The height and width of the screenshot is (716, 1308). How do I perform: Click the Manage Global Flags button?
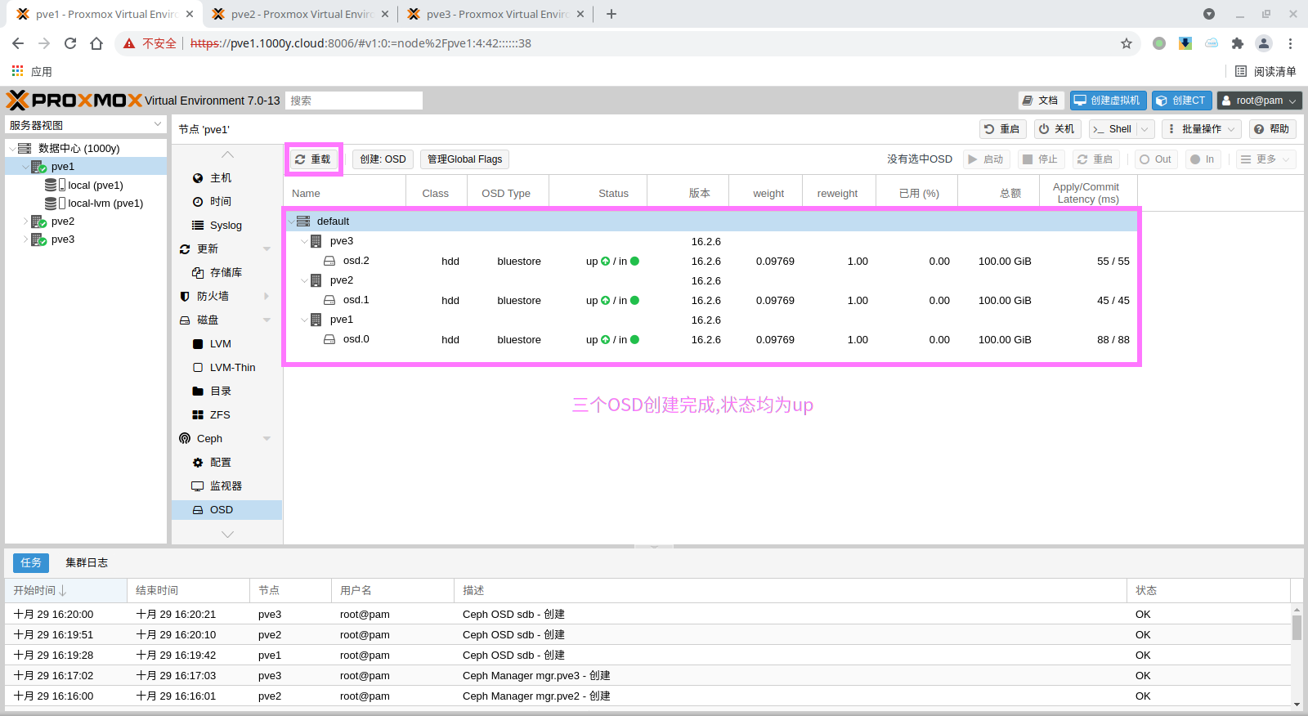[464, 159]
